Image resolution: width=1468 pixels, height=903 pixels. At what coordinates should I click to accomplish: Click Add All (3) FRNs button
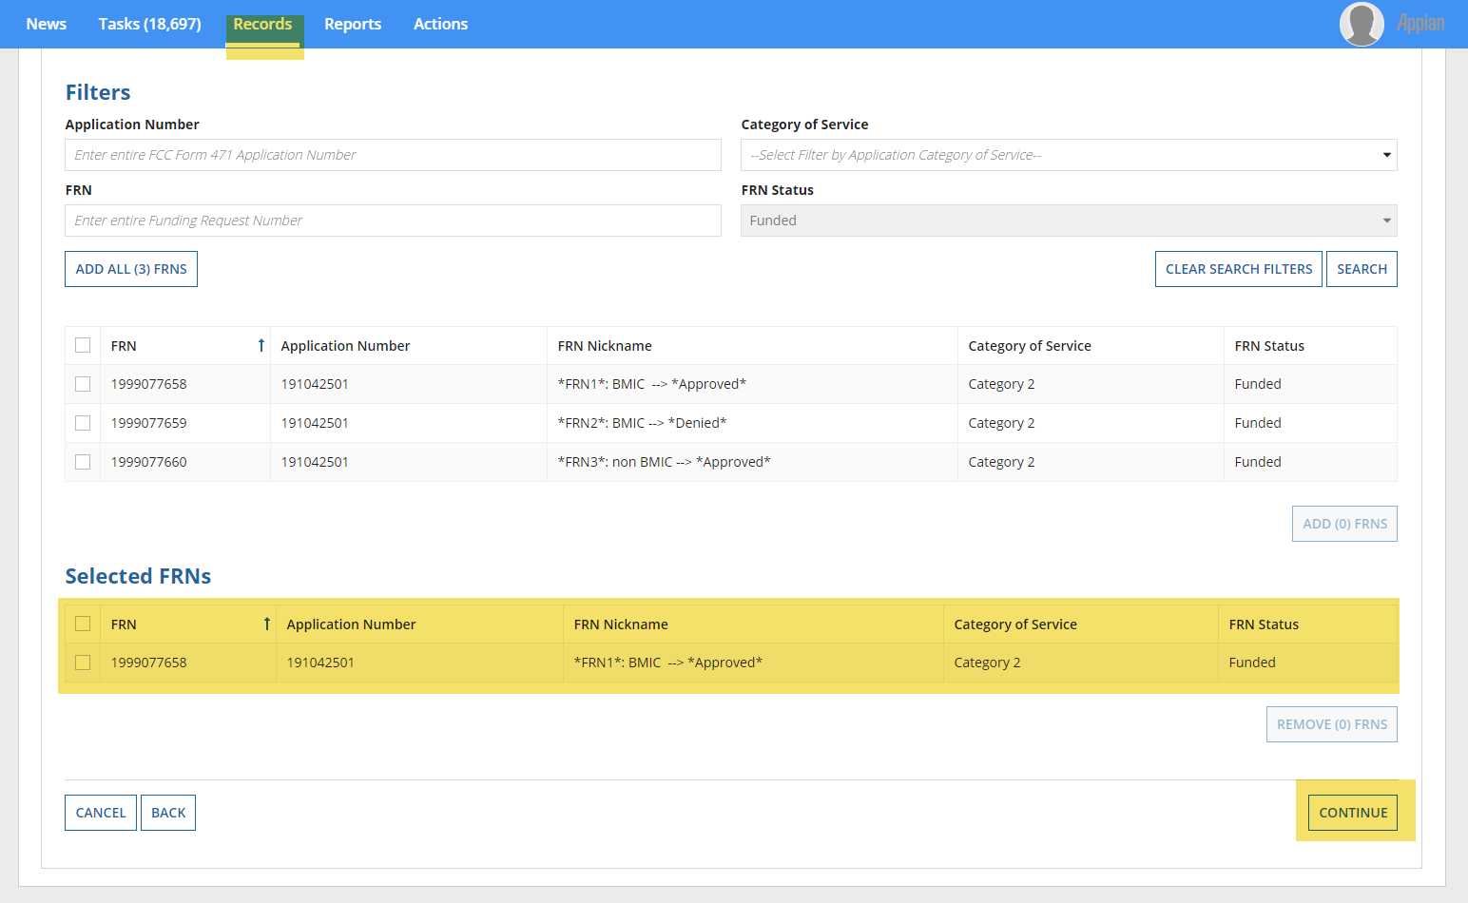[131, 269]
